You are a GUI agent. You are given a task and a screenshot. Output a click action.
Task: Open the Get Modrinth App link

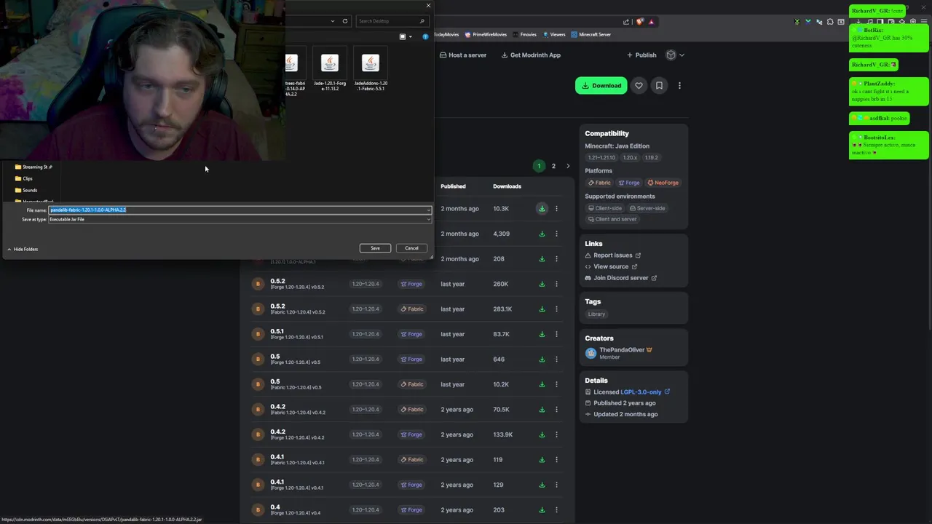pyautogui.click(x=531, y=55)
